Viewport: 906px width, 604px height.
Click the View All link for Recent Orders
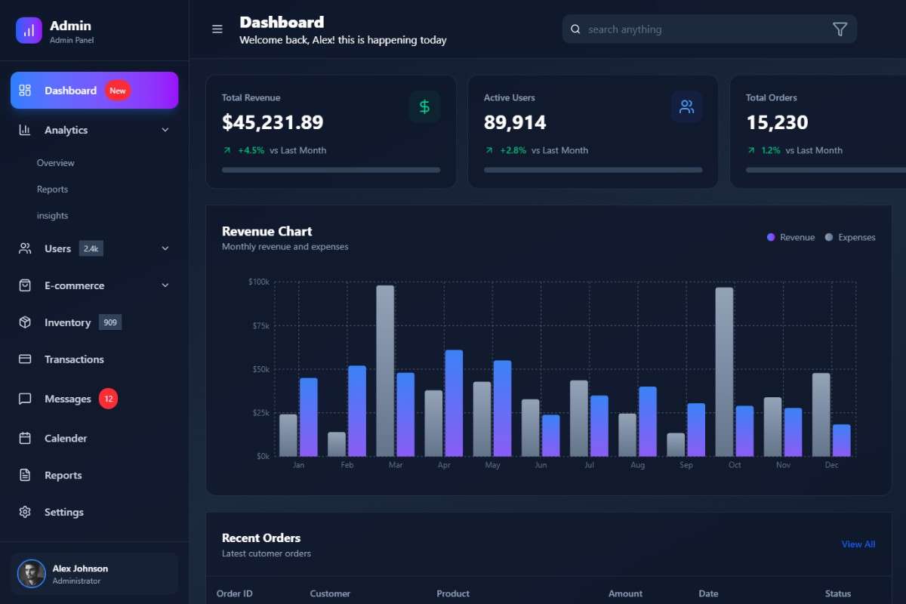(858, 544)
